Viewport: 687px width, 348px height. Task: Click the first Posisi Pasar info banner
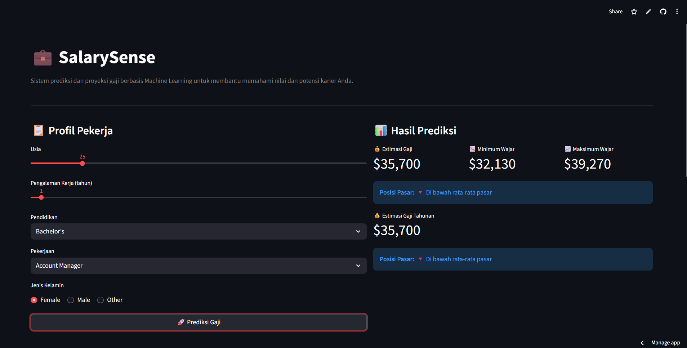pos(513,192)
